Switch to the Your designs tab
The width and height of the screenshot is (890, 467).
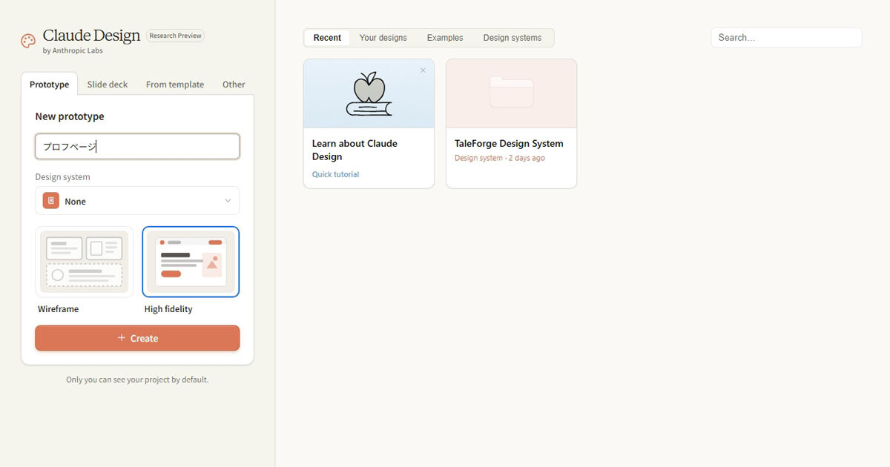click(x=383, y=37)
